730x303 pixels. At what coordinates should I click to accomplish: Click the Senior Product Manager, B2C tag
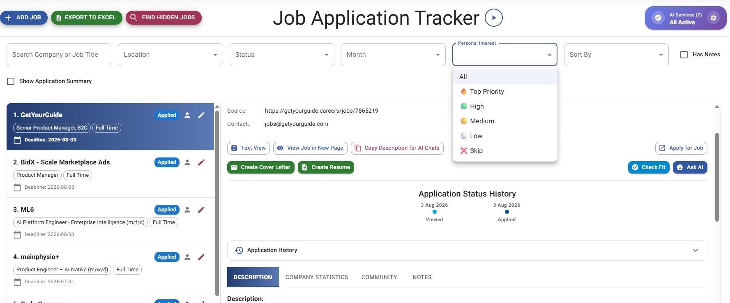coord(52,128)
